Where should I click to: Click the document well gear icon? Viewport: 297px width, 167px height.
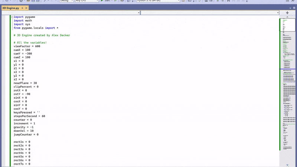pyautogui.click(x=294, y=8)
